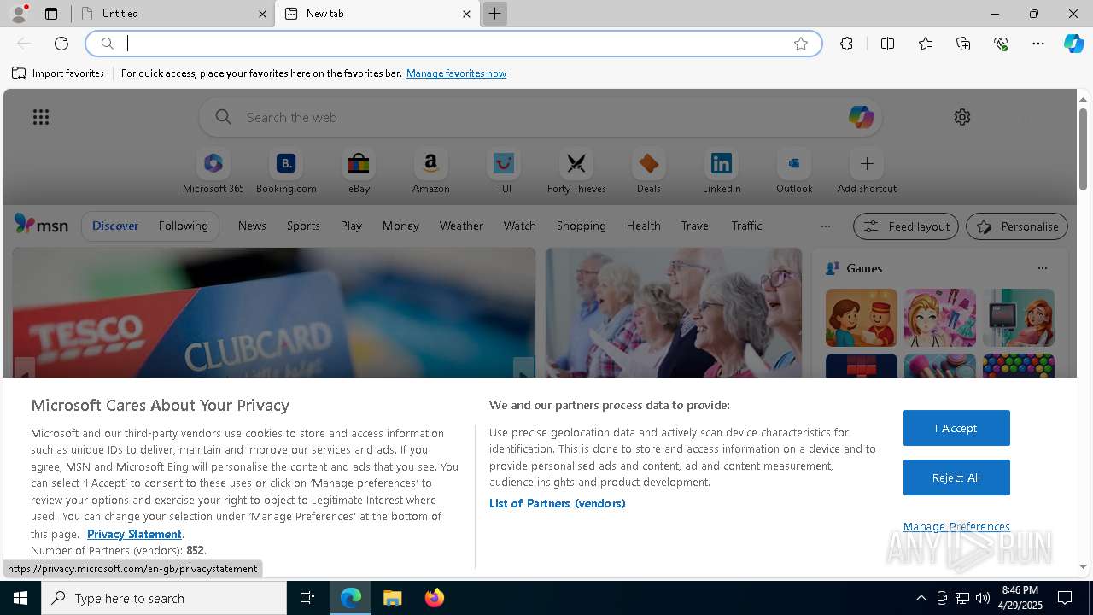This screenshot has width=1093, height=615.
Task: Open Copilot in the search box
Action: coord(861,117)
